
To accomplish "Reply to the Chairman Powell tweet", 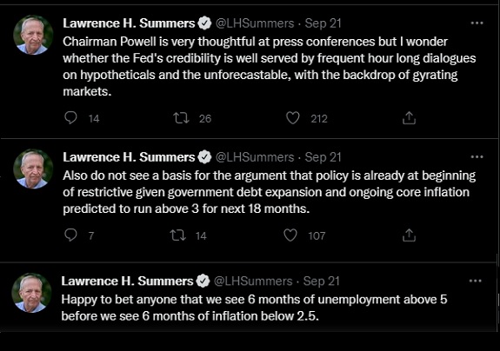I will coord(70,118).
